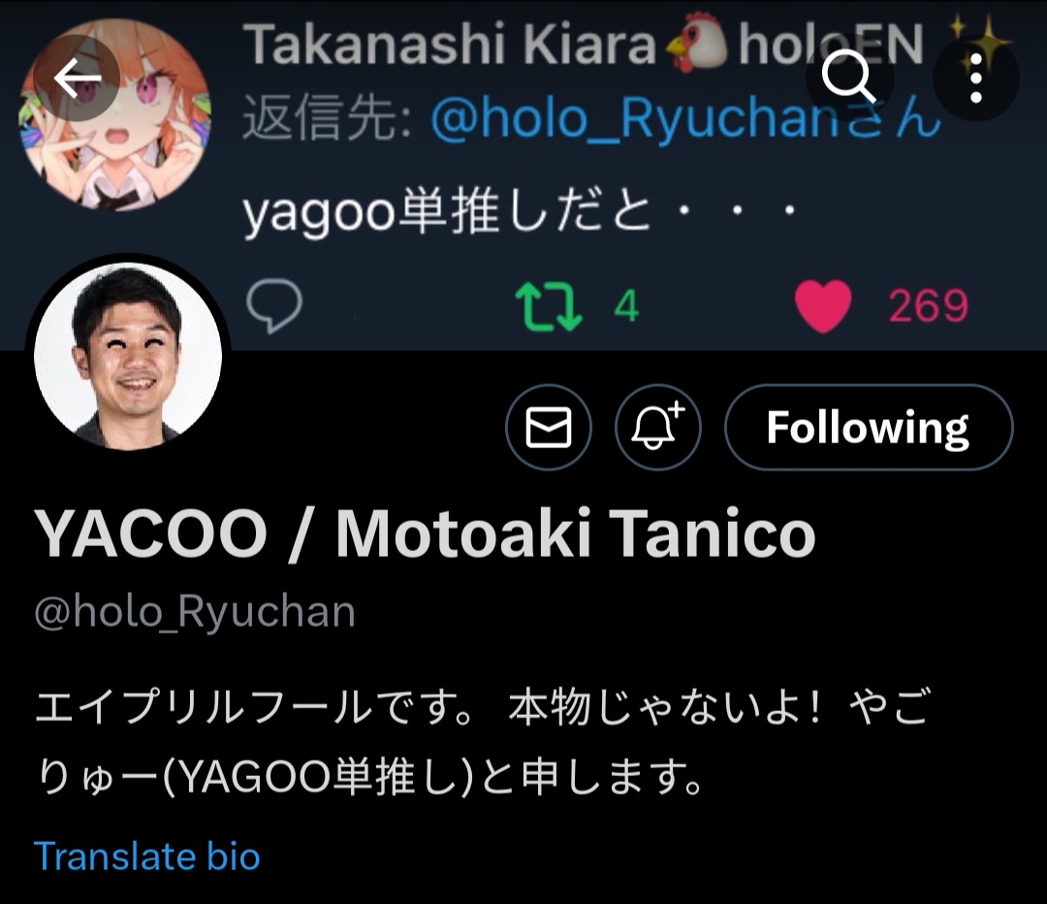Toggle the Following button
The height and width of the screenshot is (904, 1047).
coord(869,427)
